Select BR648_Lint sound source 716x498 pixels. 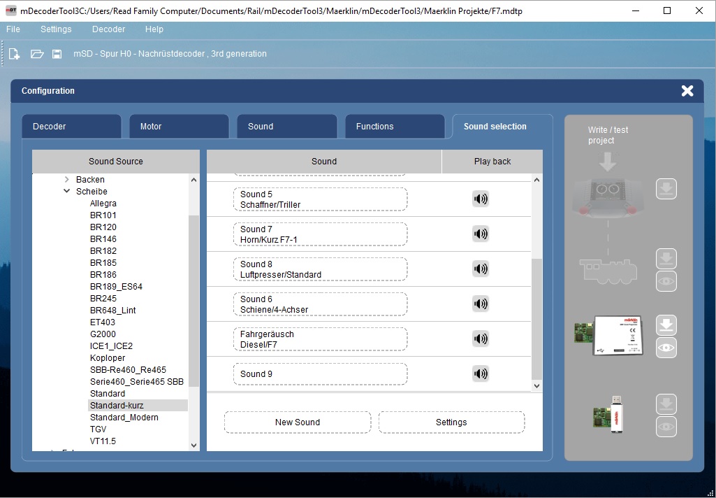pyautogui.click(x=112, y=311)
